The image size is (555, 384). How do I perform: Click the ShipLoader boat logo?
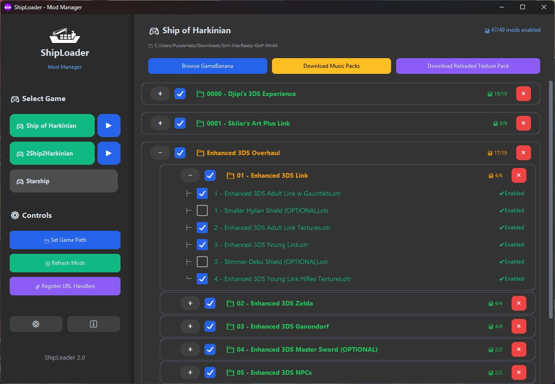point(65,35)
